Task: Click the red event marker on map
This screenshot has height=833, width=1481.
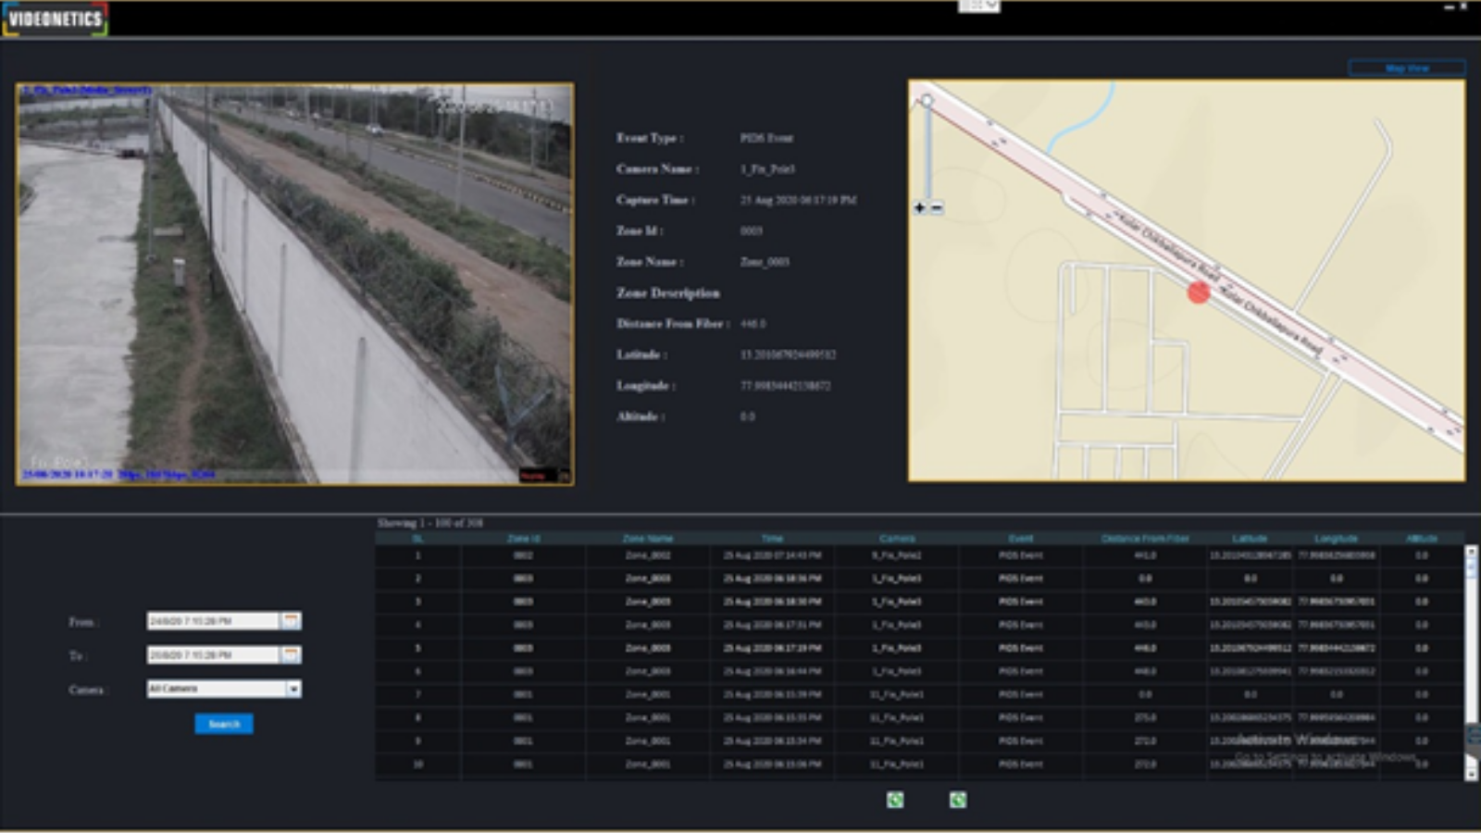Action: click(x=1199, y=292)
